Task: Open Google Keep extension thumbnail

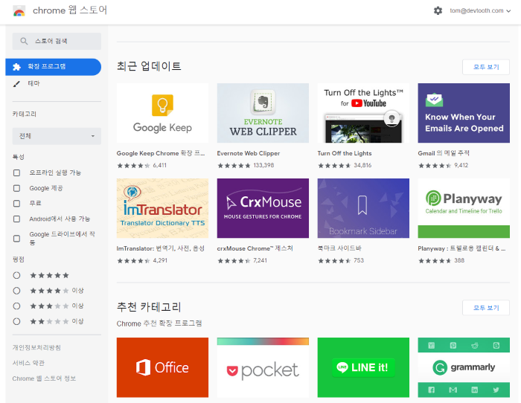Action: [x=162, y=113]
